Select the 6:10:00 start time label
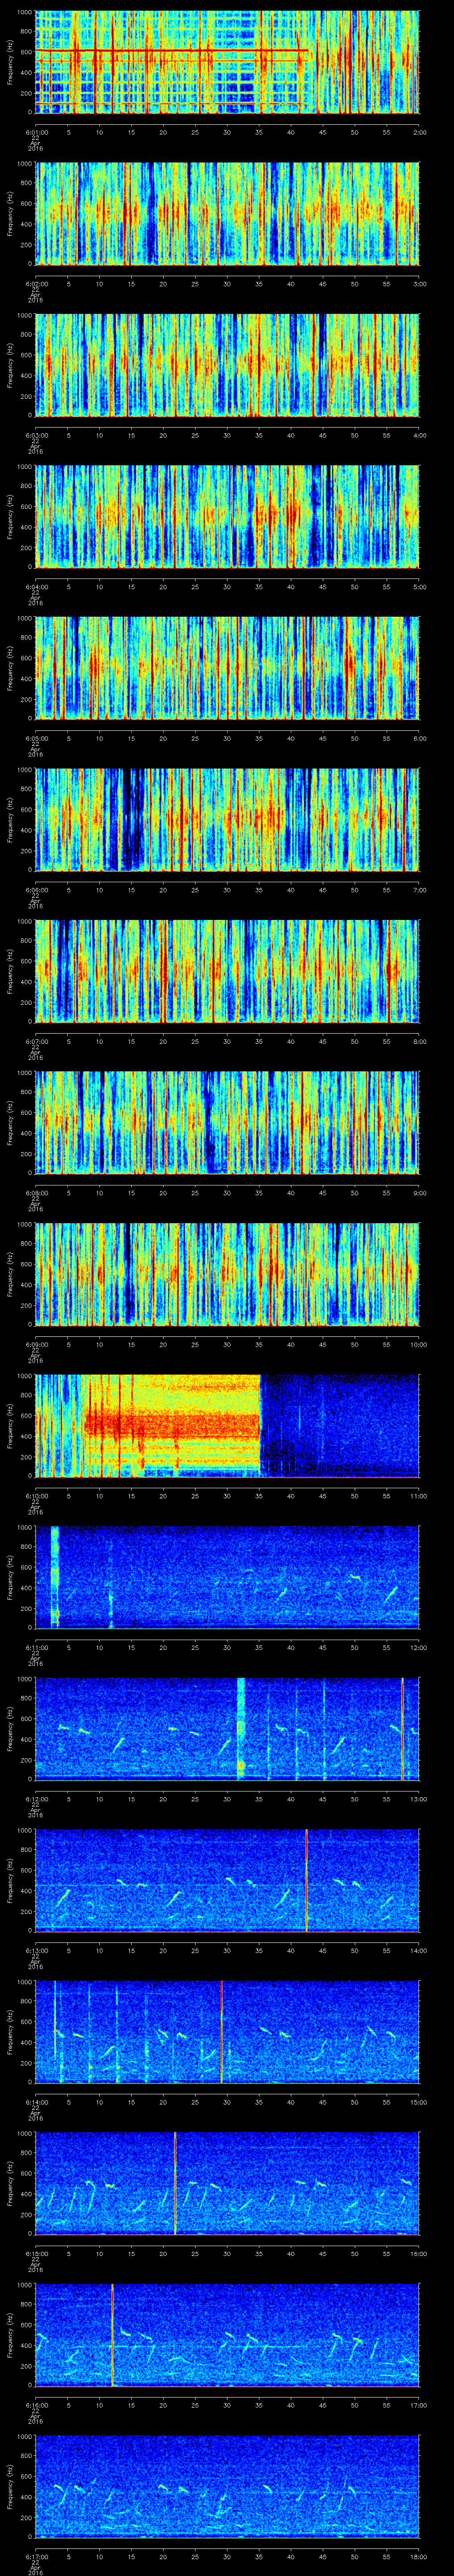 [x=36, y=1496]
